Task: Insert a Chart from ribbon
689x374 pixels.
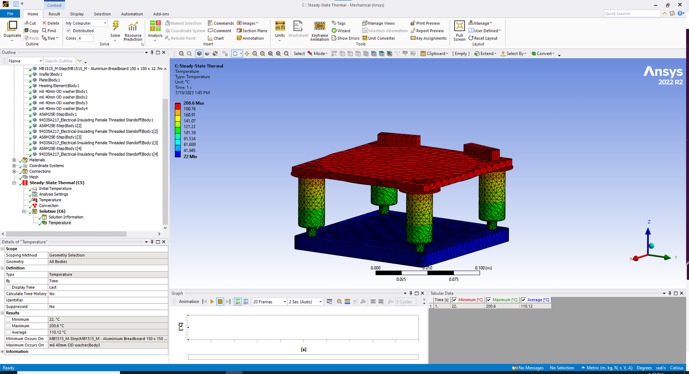Action: coord(216,38)
